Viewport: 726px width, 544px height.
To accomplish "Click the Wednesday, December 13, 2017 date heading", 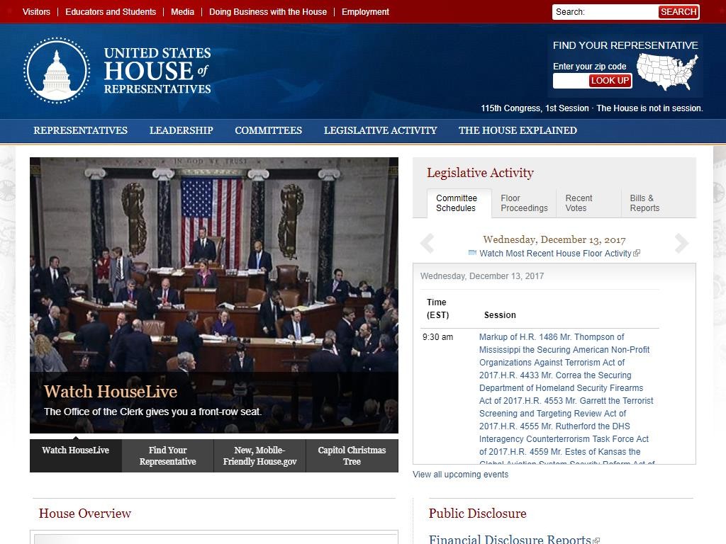I will point(554,239).
